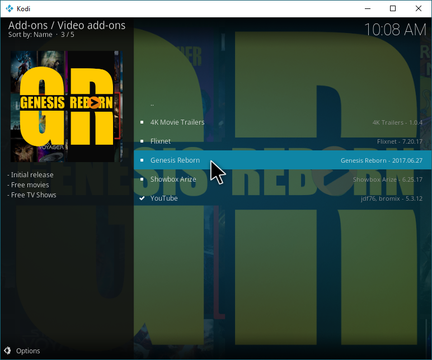Click the Kodi logo in title bar

[x=10, y=8]
